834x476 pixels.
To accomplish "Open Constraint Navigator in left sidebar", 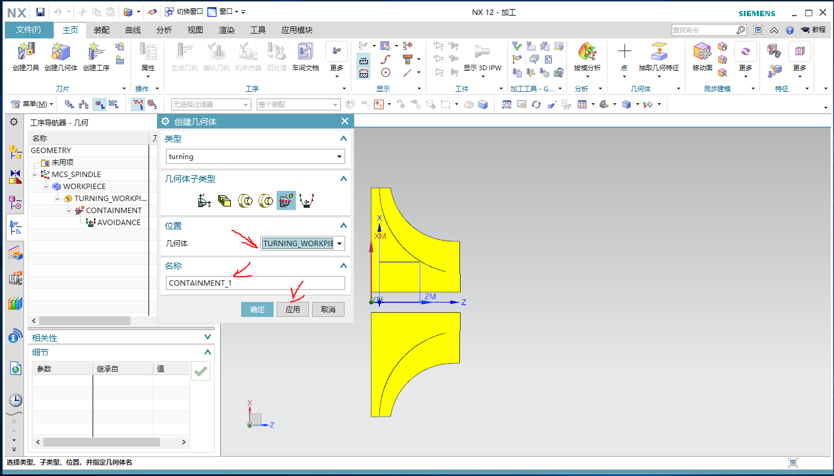I will [15, 177].
